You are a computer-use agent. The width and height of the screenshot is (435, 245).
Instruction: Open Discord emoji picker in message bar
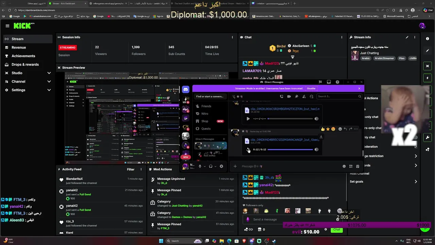(x=344, y=166)
